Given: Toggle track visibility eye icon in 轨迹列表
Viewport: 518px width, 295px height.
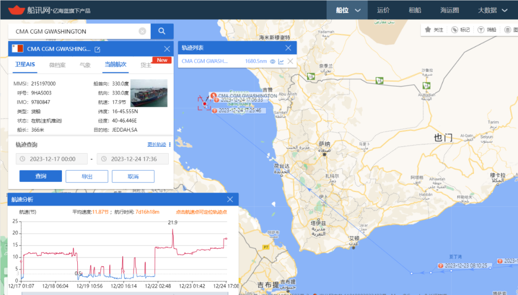Looking at the screenshot, I should pyautogui.click(x=272, y=61).
